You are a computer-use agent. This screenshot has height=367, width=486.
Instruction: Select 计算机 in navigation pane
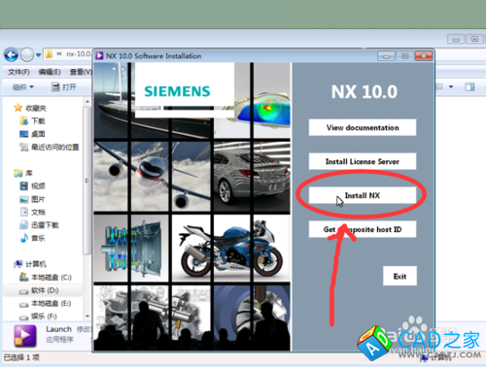[30, 264]
